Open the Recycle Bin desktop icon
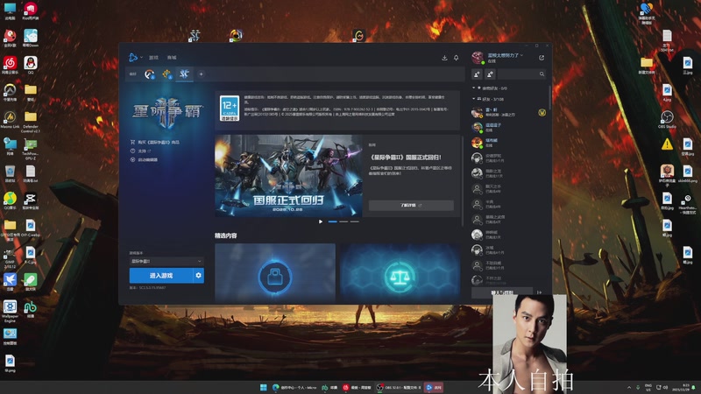 pyautogui.click(x=10, y=173)
